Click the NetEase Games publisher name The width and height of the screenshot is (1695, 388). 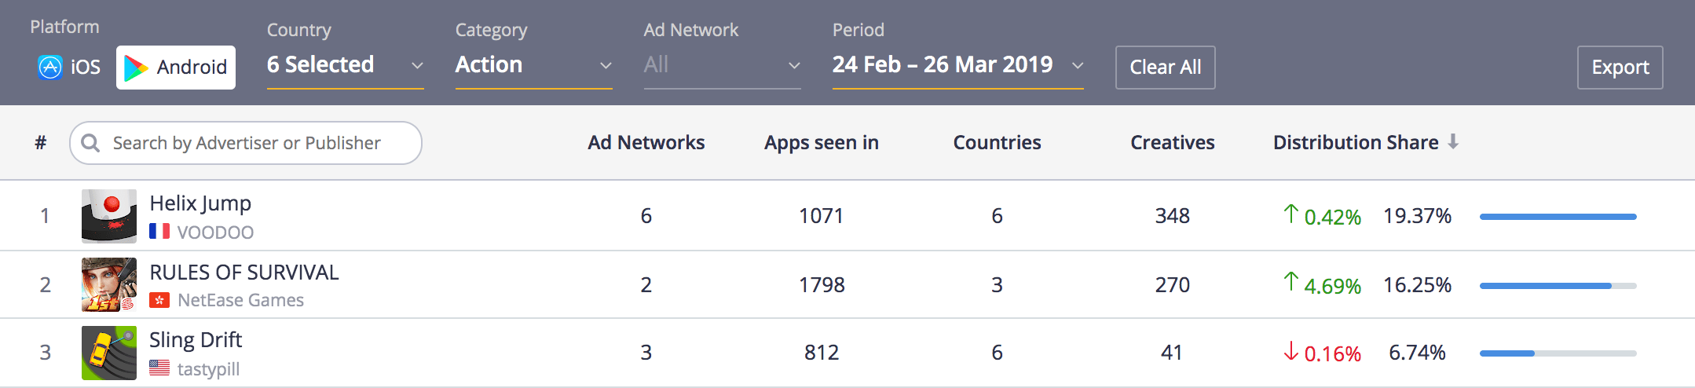pos(240,300)
